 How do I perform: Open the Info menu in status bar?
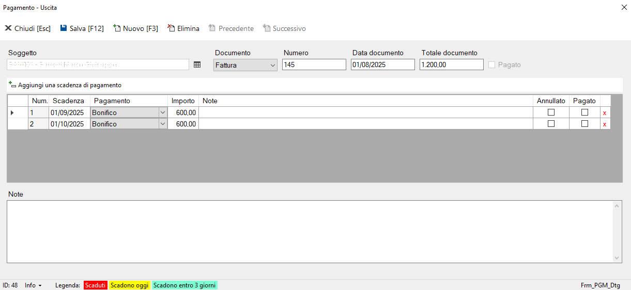(x=33, y=285)
